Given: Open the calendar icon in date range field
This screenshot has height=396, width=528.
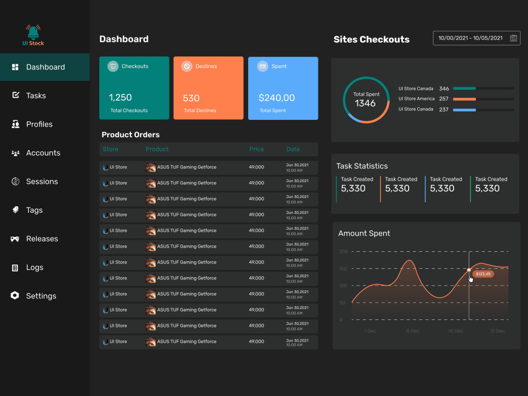Looking at the screenshot, I should (513, 38).
